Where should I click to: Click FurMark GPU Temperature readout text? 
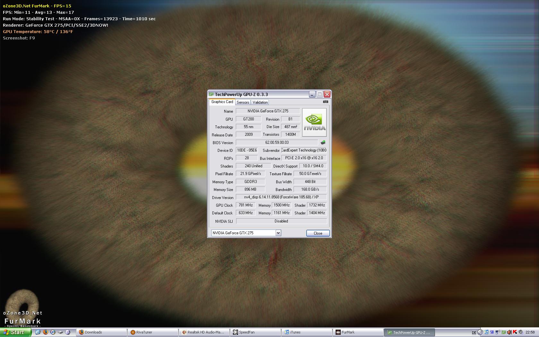point(38,31)
